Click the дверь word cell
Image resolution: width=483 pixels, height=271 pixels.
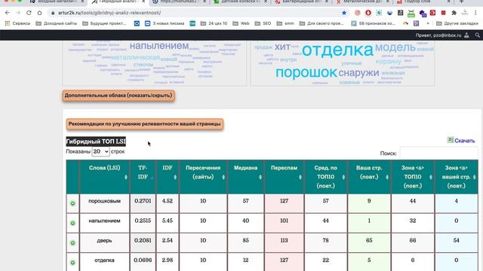coord(104,241)
